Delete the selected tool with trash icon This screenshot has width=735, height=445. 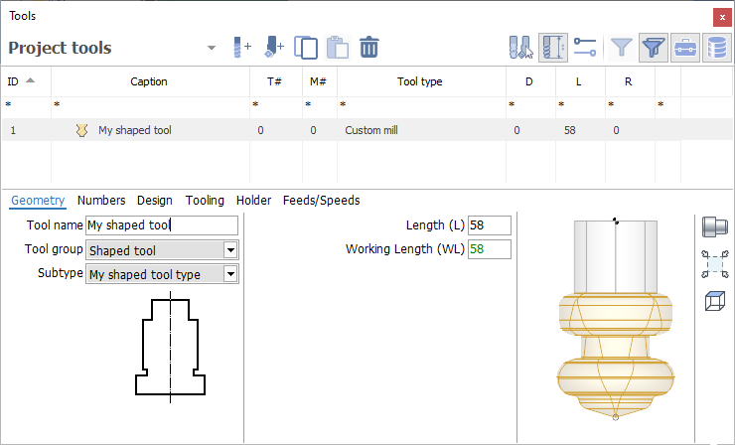[x=368, y=47]
